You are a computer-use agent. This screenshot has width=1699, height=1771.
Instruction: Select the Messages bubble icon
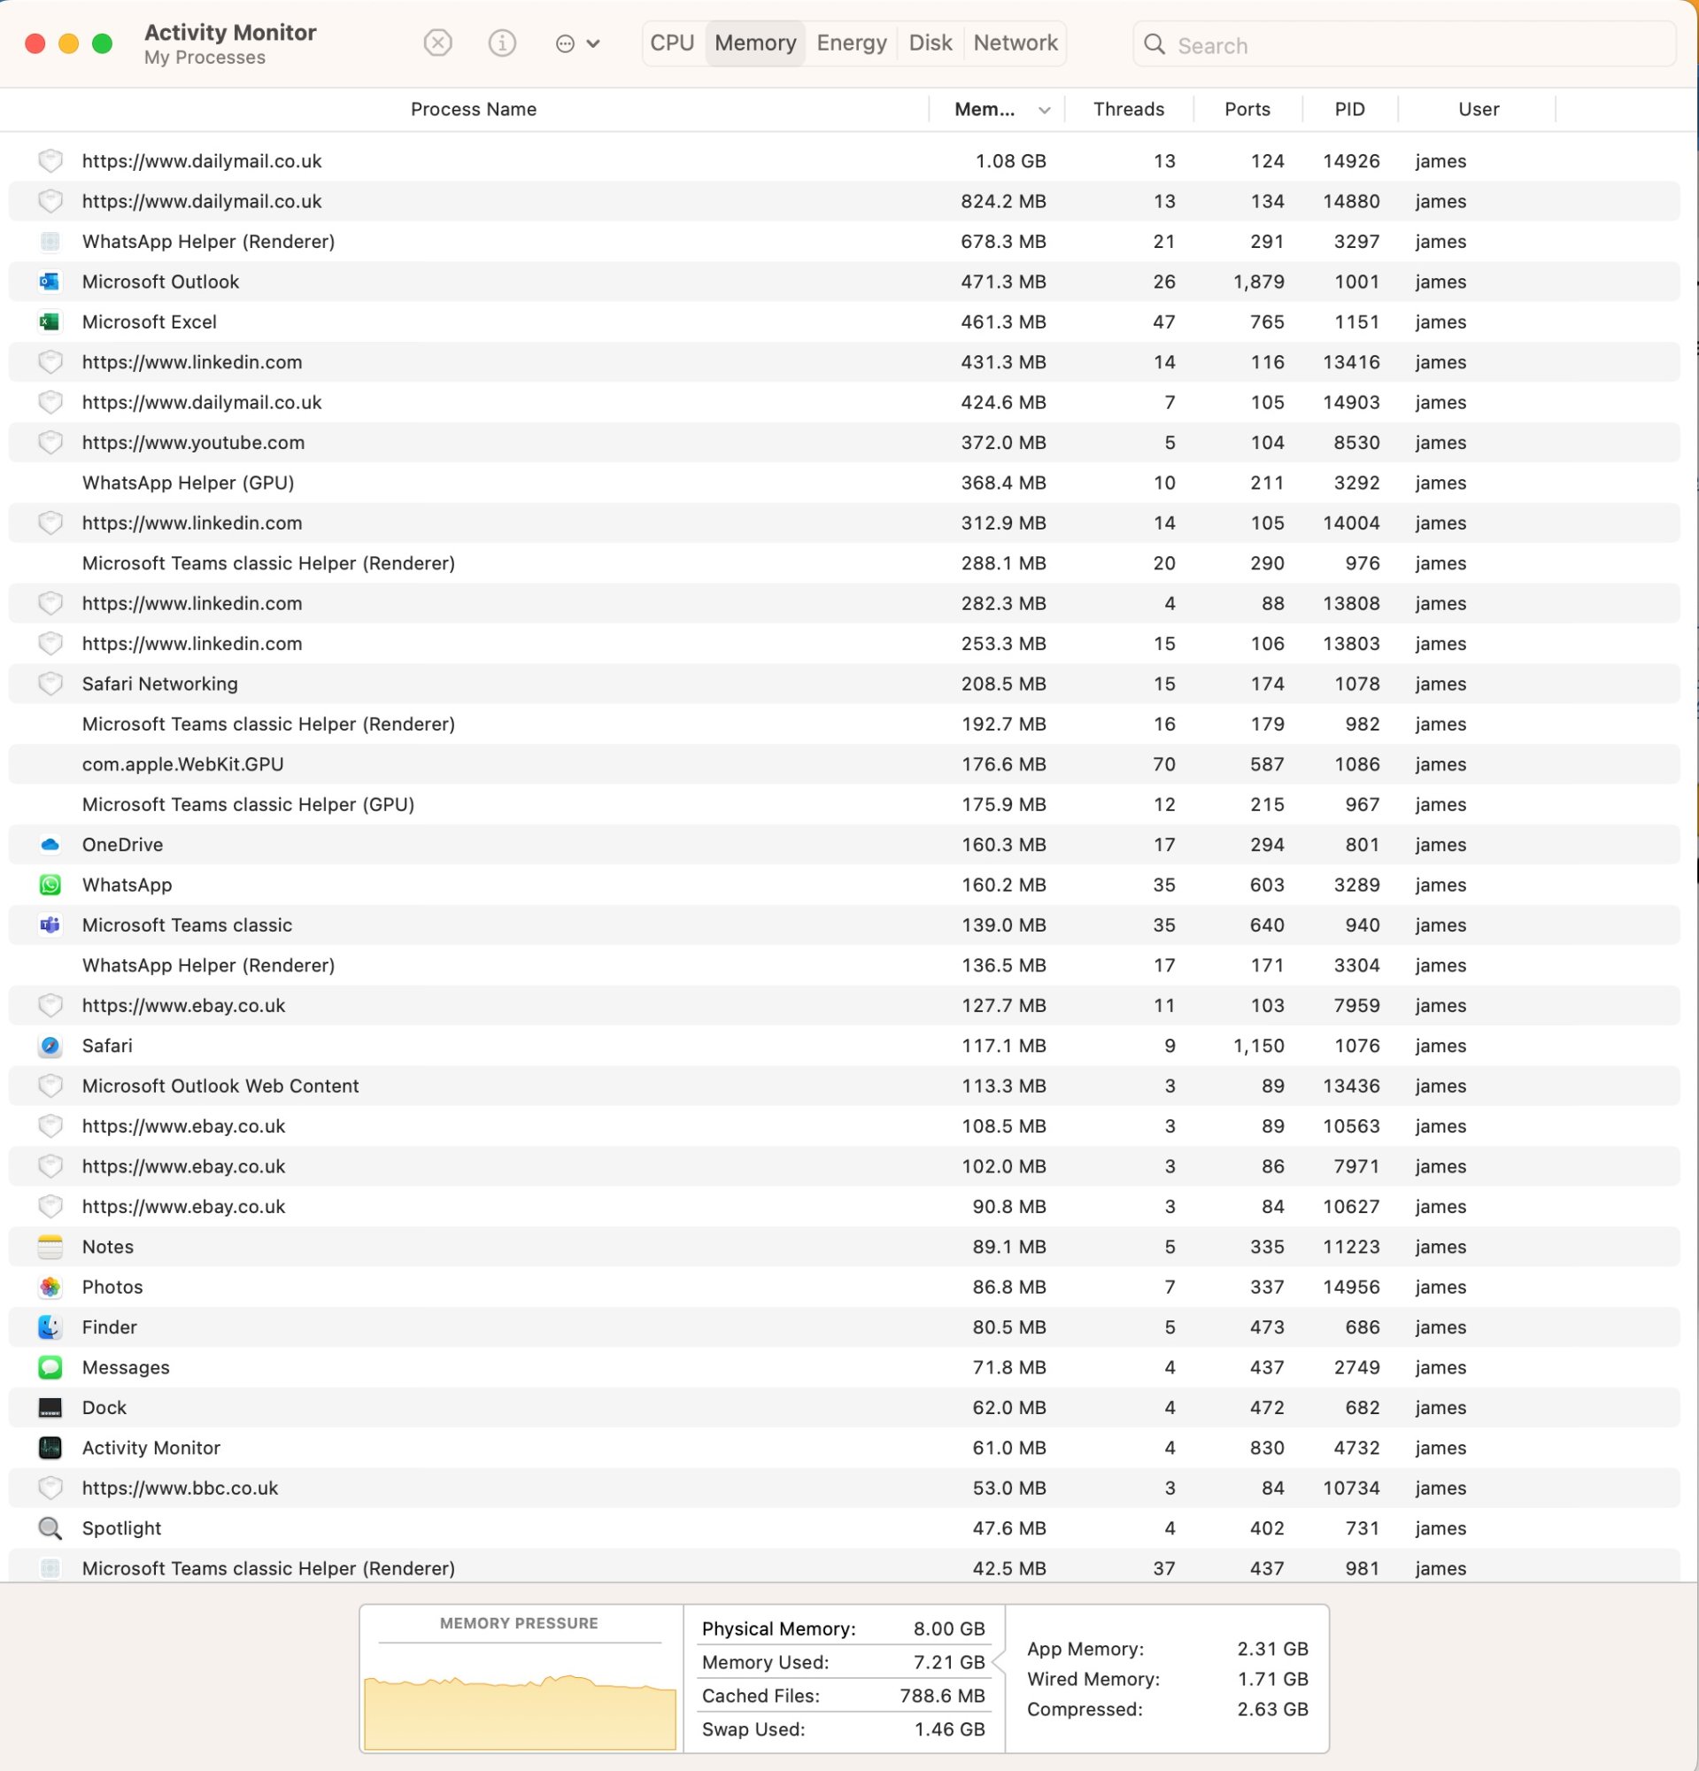pos(50,1367)
